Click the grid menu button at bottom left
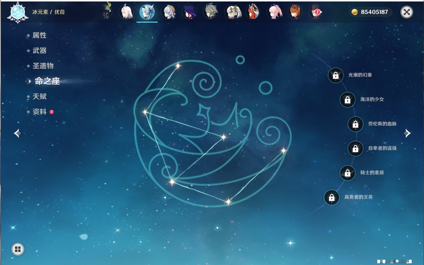 18,249
